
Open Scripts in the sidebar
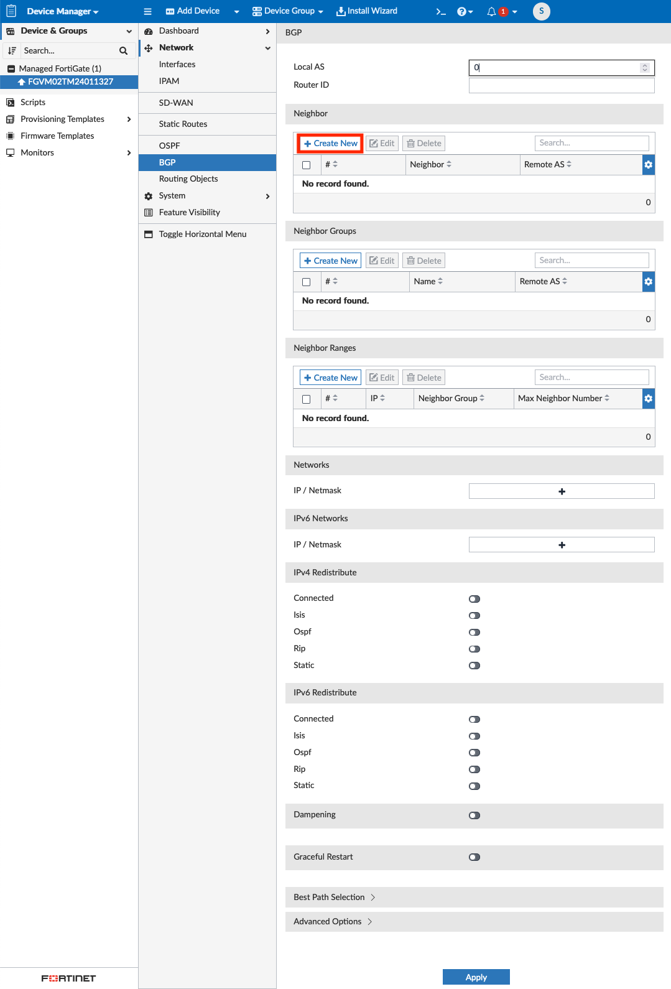click(x=33, y=103)
